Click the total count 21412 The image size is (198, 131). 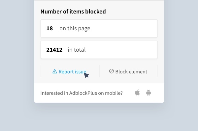54,50
